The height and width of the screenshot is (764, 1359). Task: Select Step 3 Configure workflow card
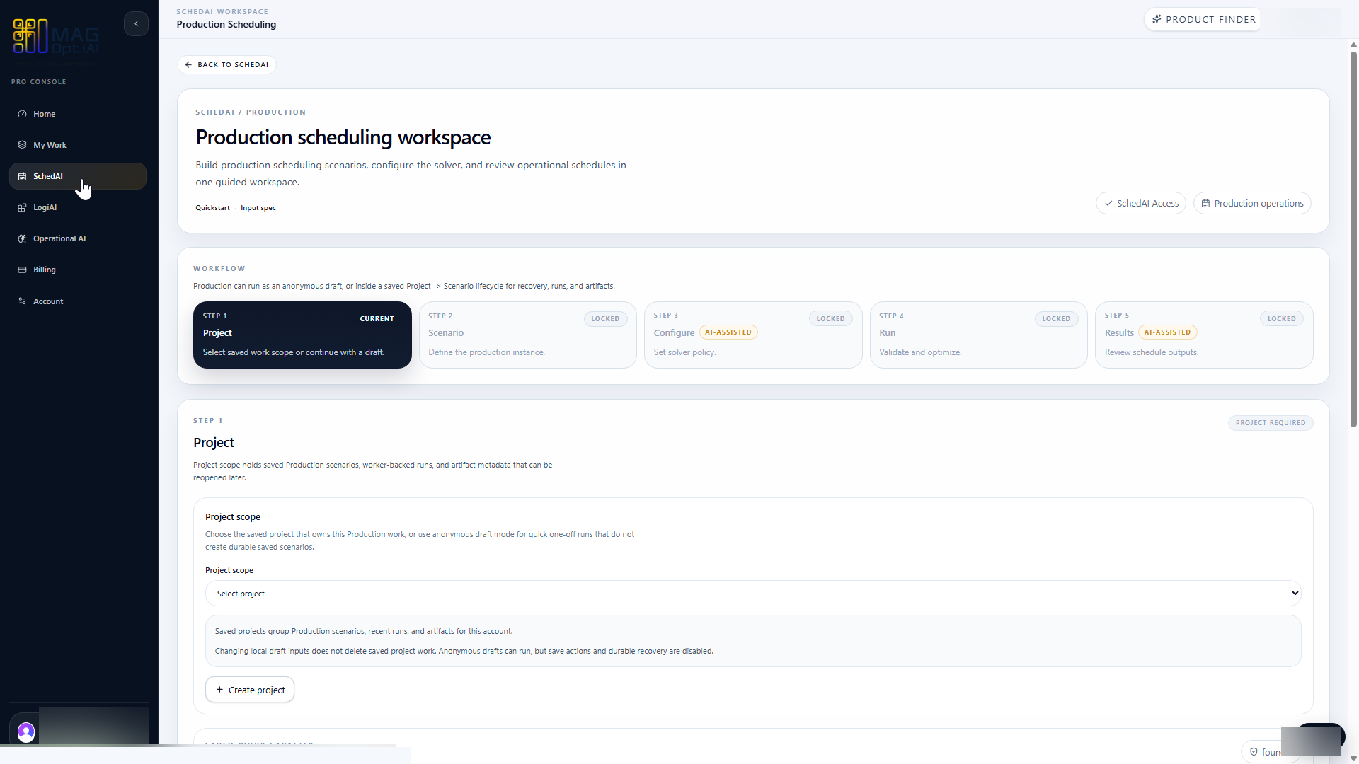pos(753,335)
